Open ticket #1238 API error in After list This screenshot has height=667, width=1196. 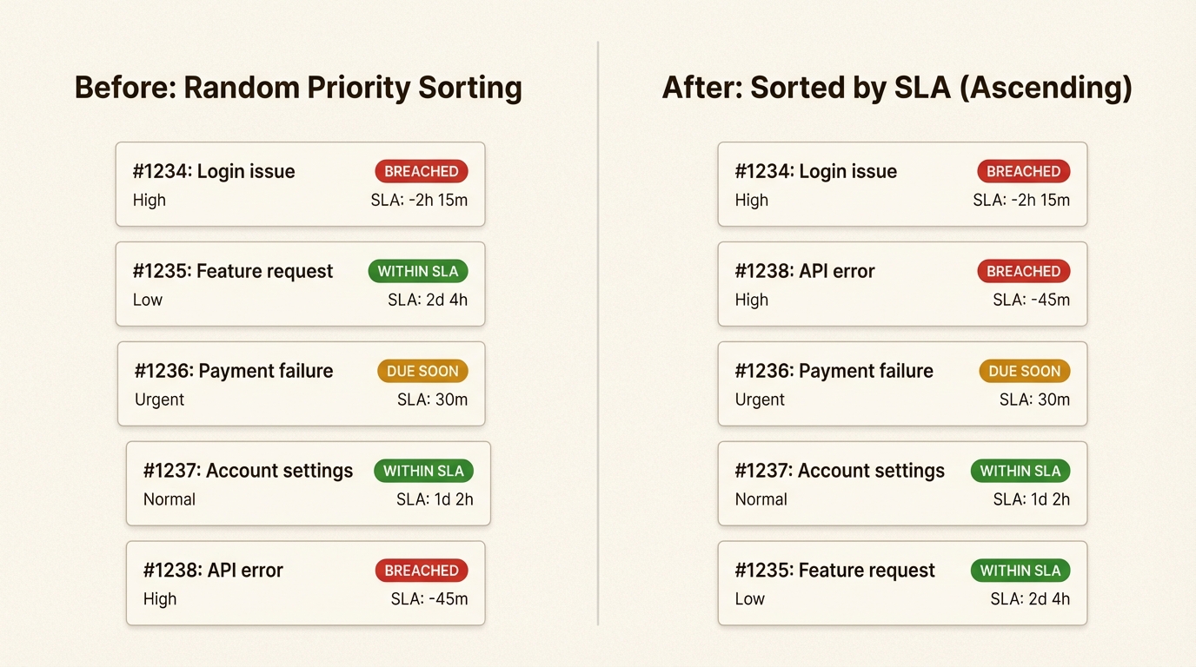(805, 271)
